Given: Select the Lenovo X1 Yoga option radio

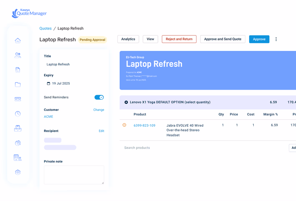Looking at the screenshot, I should point(126,102).
